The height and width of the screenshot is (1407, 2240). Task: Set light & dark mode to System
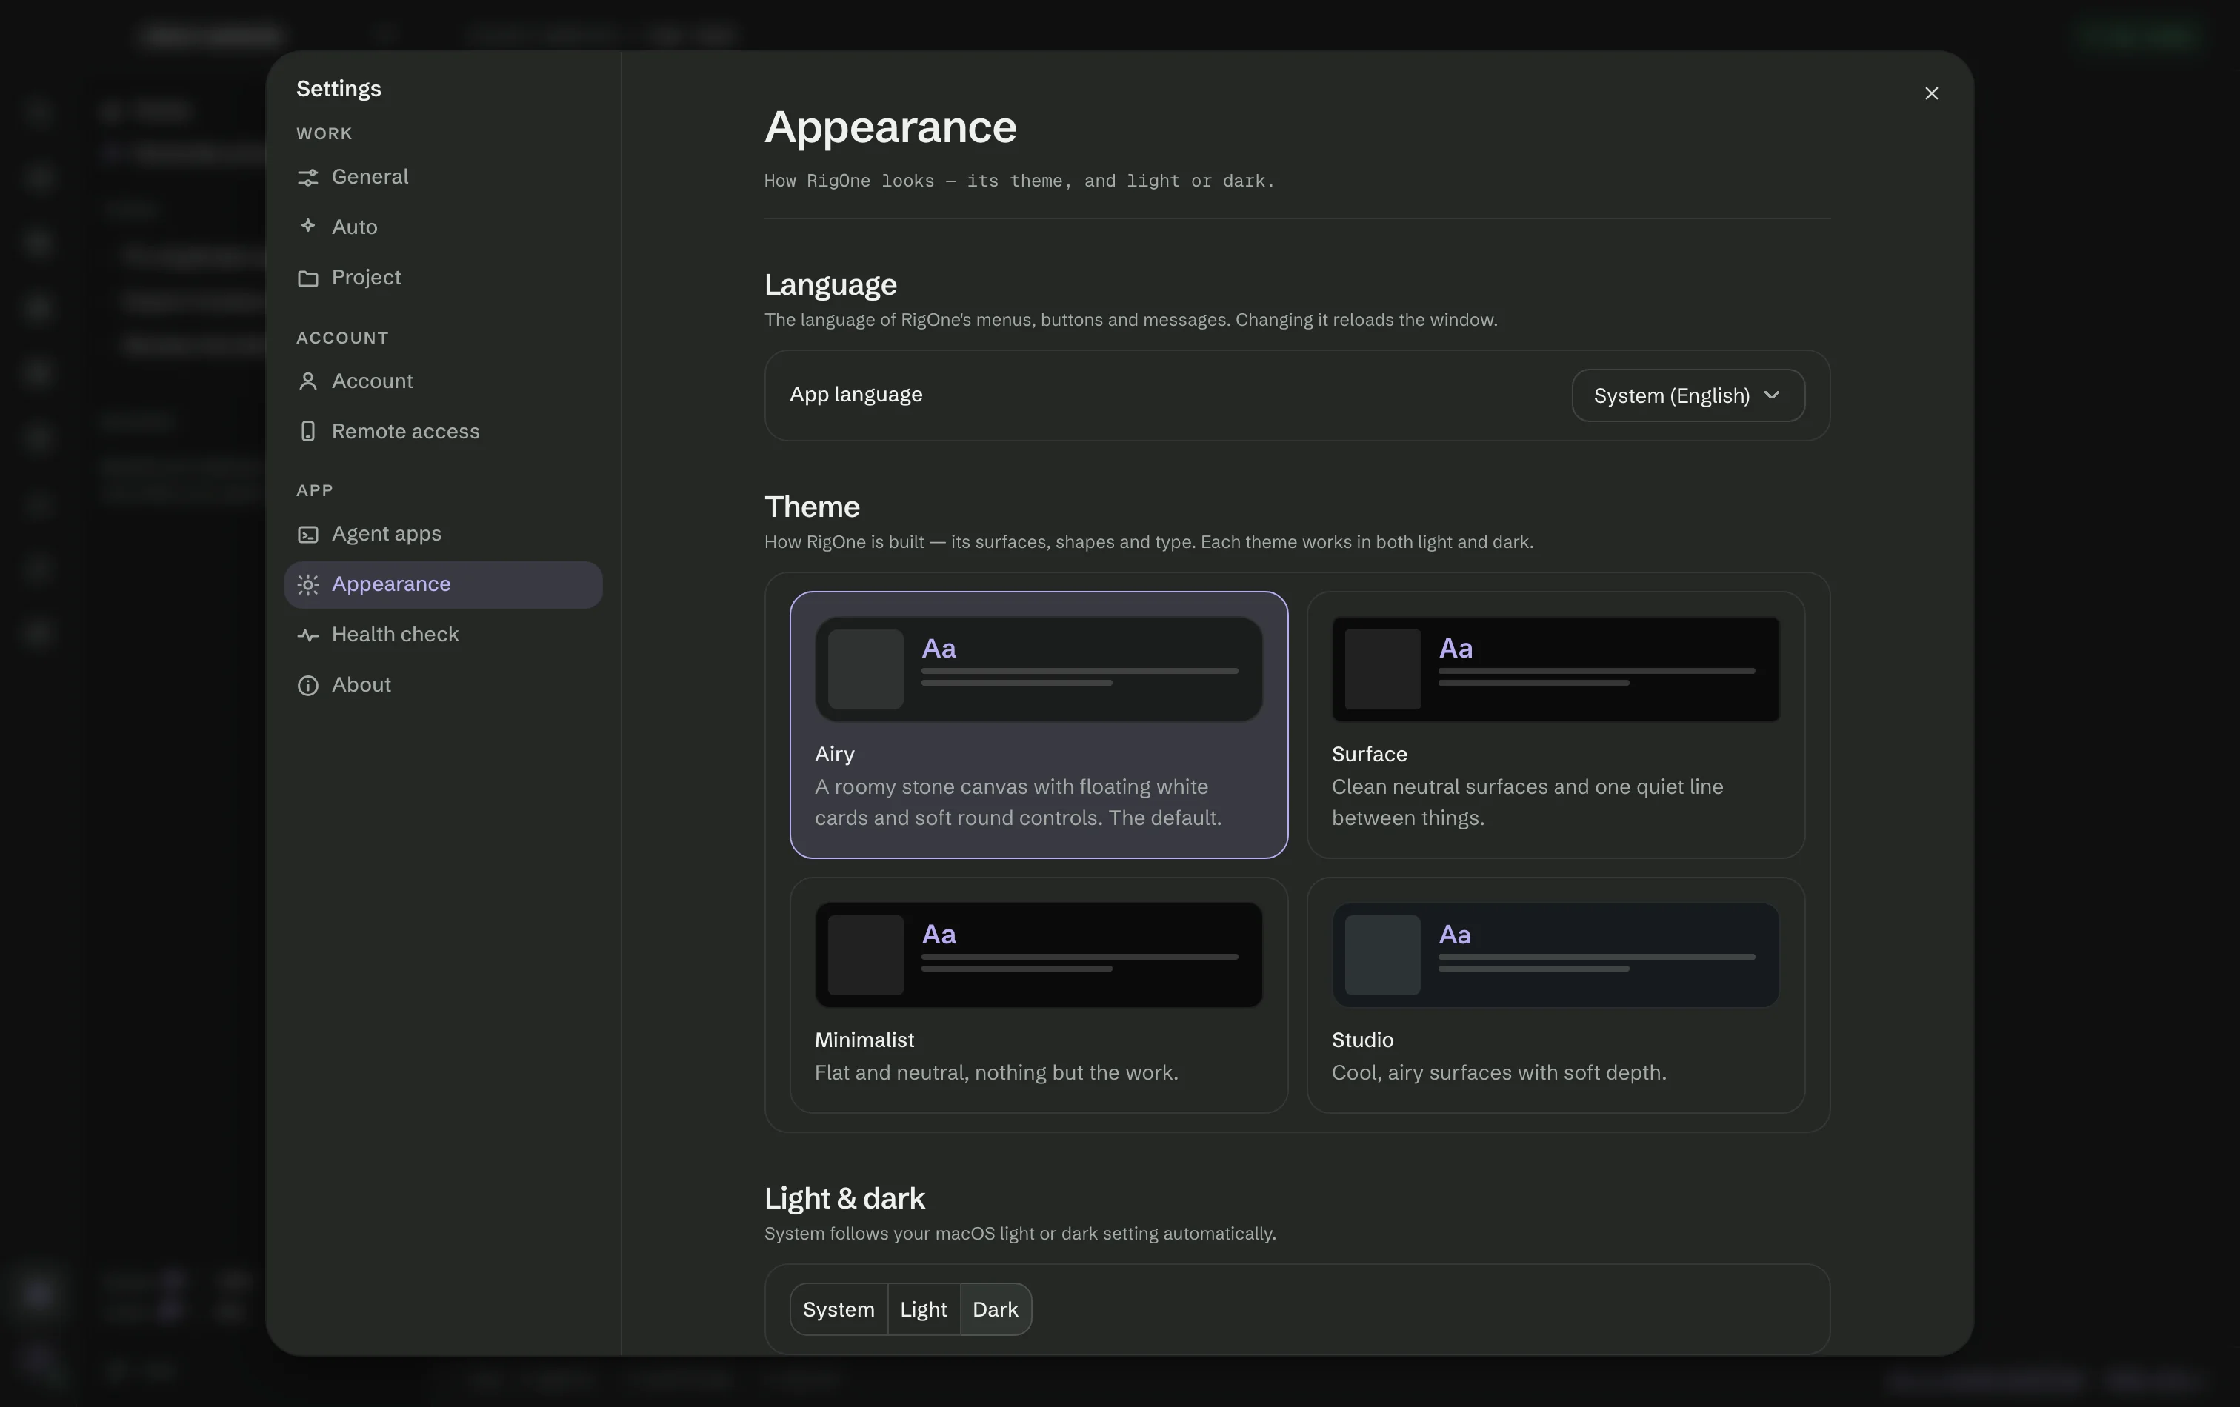coord(838,1309)
